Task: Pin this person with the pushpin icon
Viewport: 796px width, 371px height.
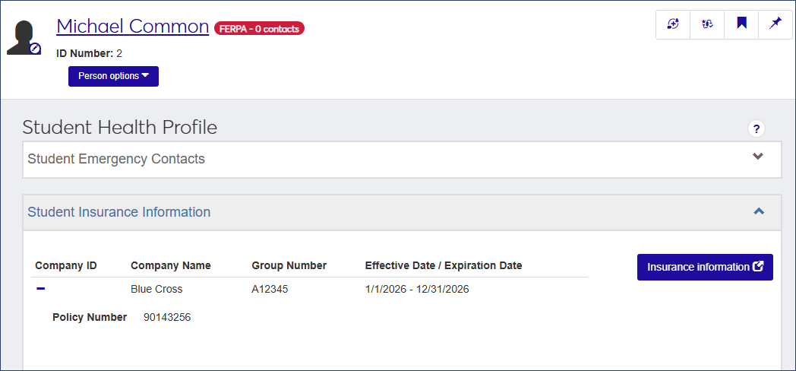Action: 775,24
